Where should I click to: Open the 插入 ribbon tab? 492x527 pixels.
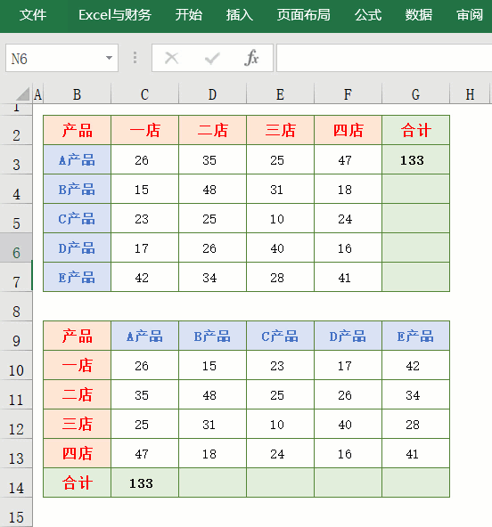click(x=239, y=15)
